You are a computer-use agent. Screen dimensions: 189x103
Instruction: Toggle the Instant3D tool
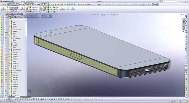(x=73, y=9)
